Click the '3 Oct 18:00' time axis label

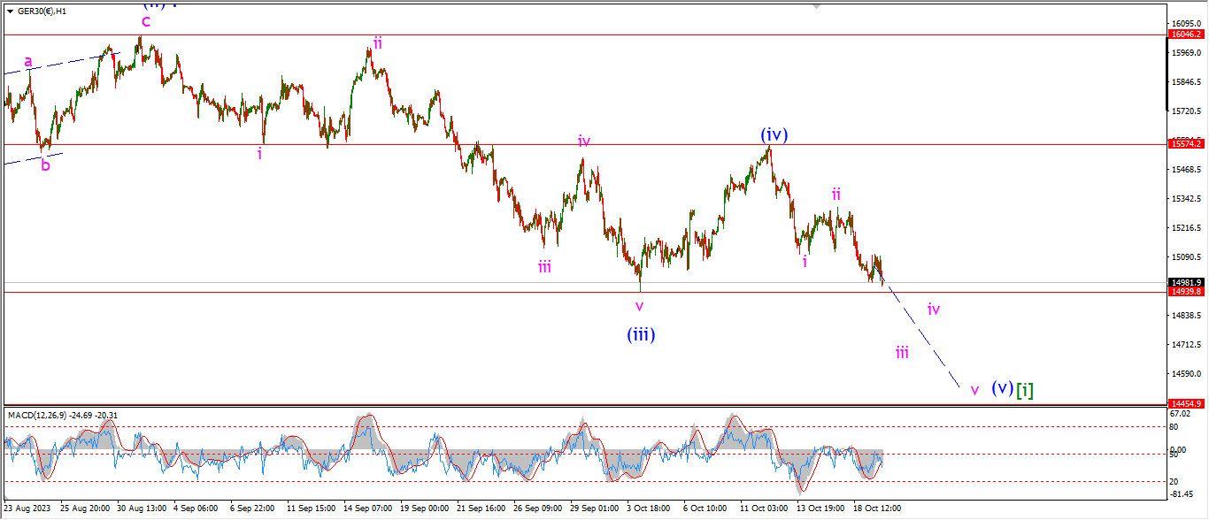[650, 509]
